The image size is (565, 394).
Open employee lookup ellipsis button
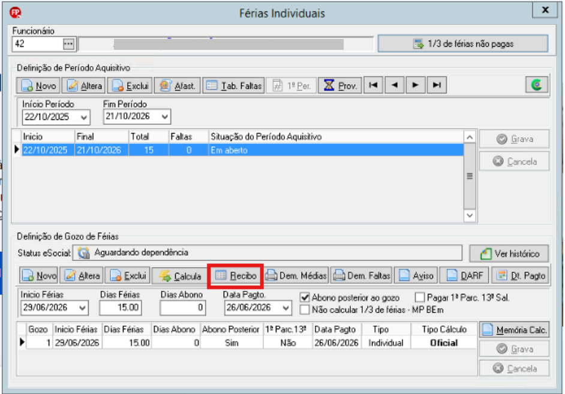[x=68, y=44]
